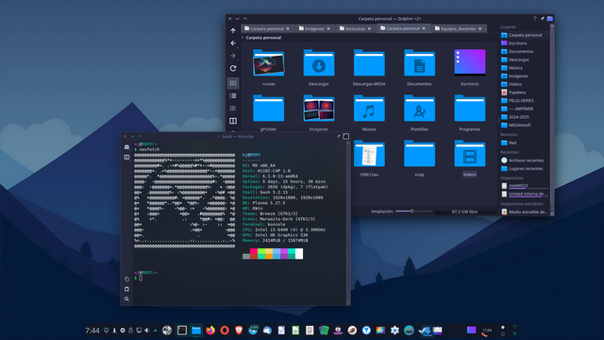Click the Konsole paste sidebar icon

pyautogui.click(x=126, y=289)
